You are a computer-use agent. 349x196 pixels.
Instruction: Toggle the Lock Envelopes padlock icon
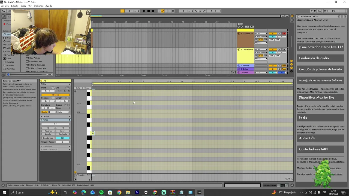[252, 27]
